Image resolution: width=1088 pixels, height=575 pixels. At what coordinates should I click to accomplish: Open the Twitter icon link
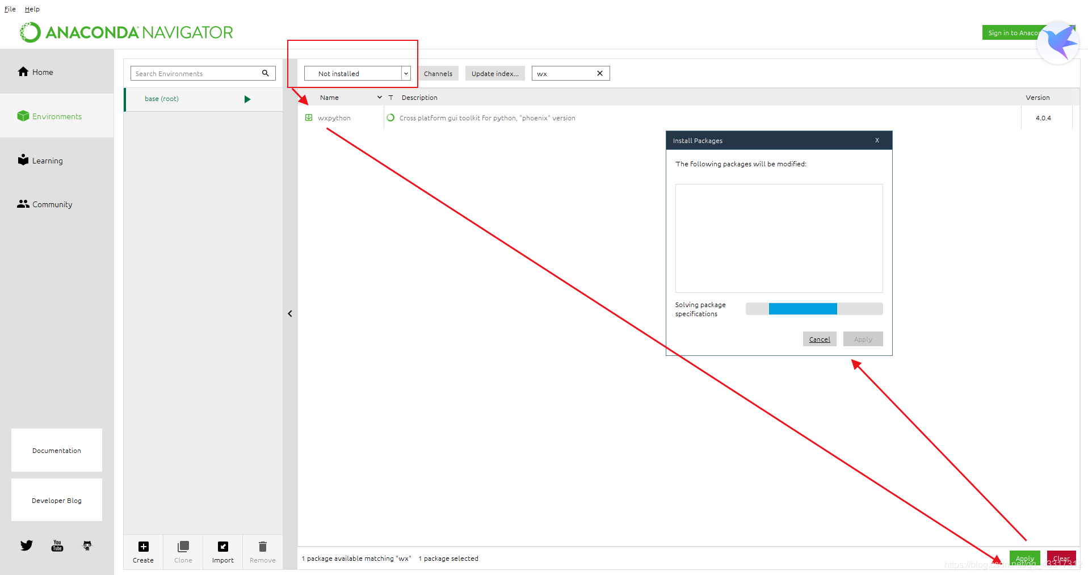[x=27, y=545]
